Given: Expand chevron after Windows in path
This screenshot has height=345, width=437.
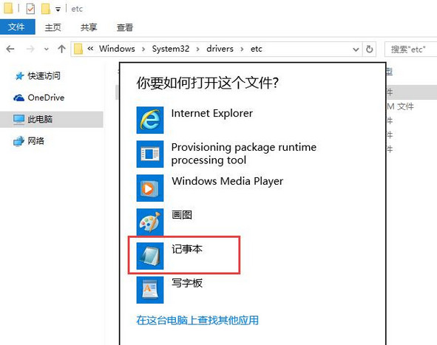Looking at the screenshot, I should (x=143, y=49).
